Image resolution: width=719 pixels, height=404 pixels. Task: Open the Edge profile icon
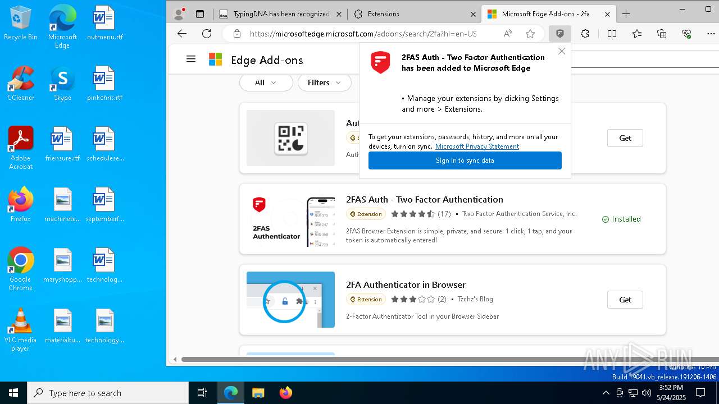[x=179, y=14]
